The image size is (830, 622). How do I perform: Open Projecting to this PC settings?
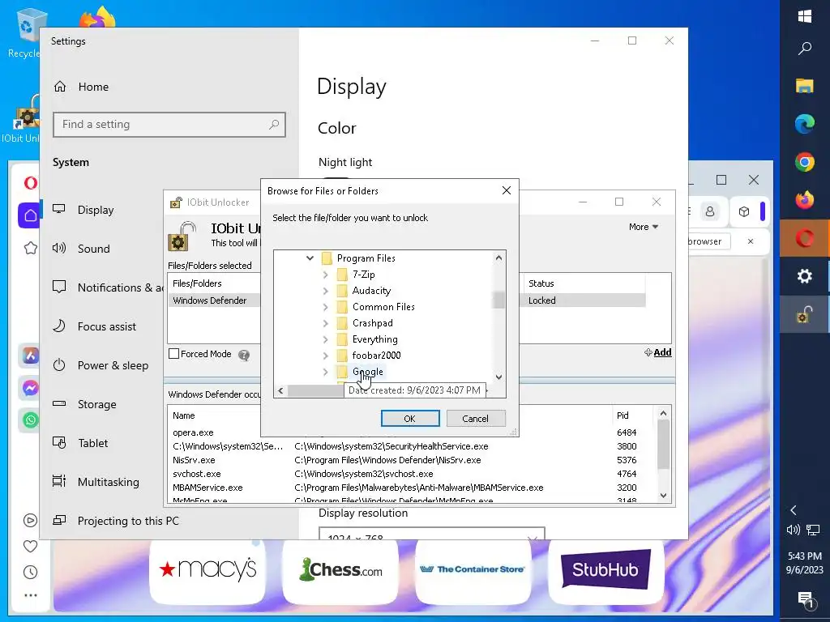click(x=115, y=521)
